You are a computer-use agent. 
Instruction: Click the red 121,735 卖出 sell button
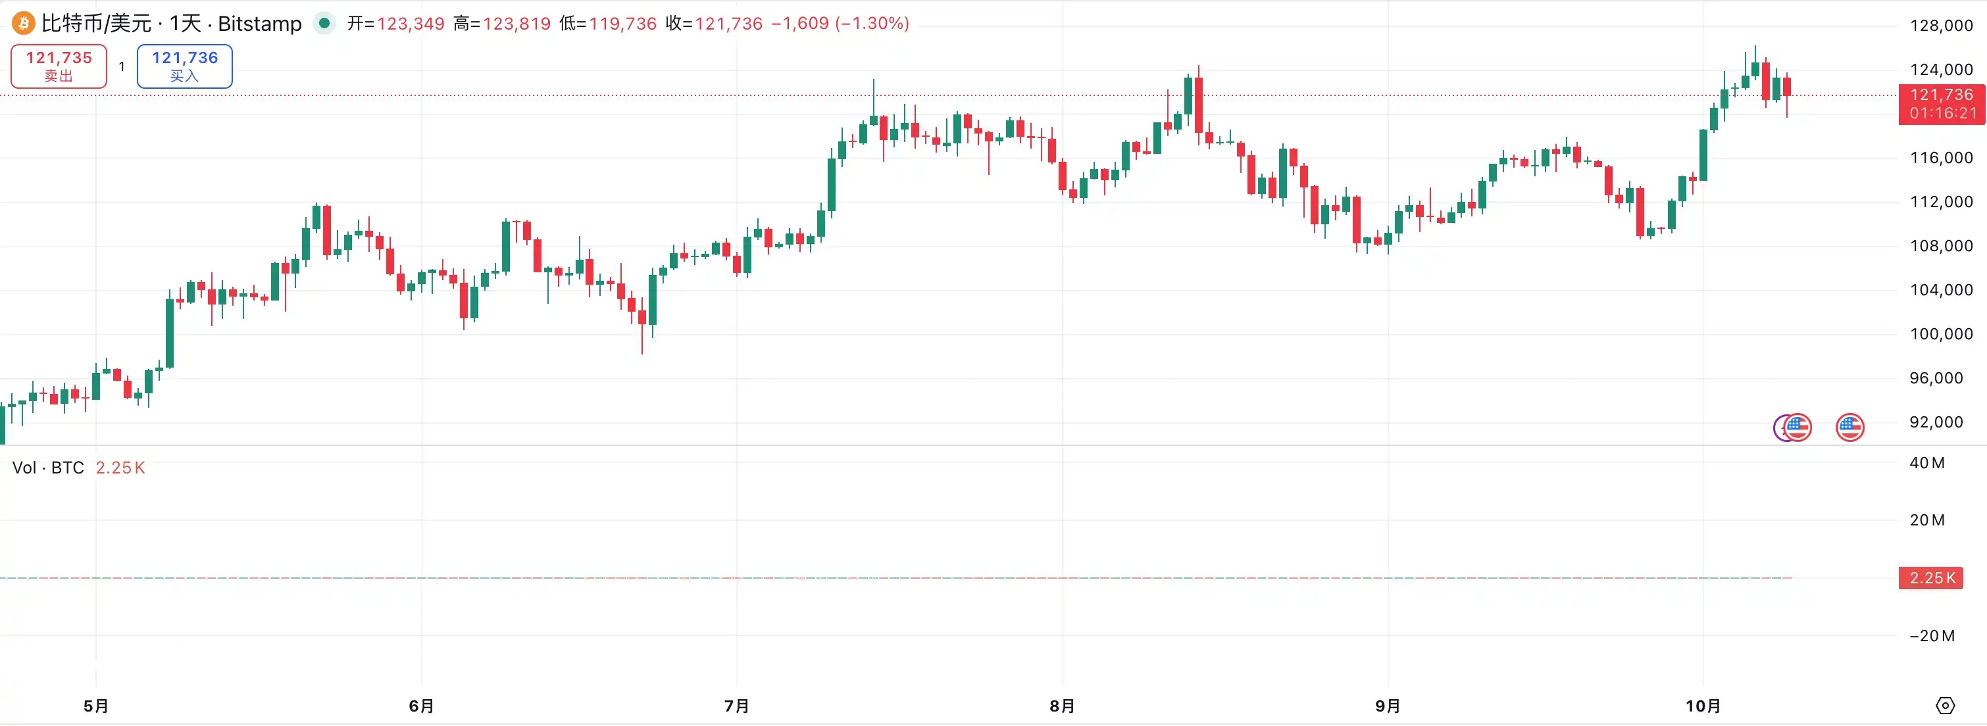(x=59, y=66)
